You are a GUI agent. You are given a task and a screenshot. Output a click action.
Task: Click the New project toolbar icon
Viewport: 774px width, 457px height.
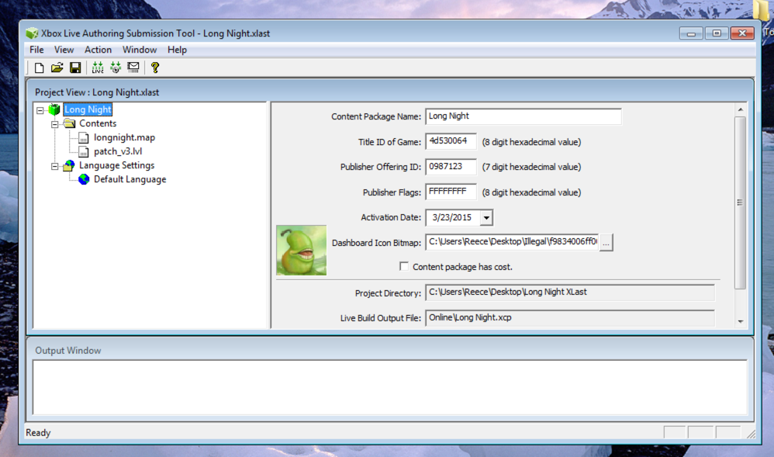(39, 68)
